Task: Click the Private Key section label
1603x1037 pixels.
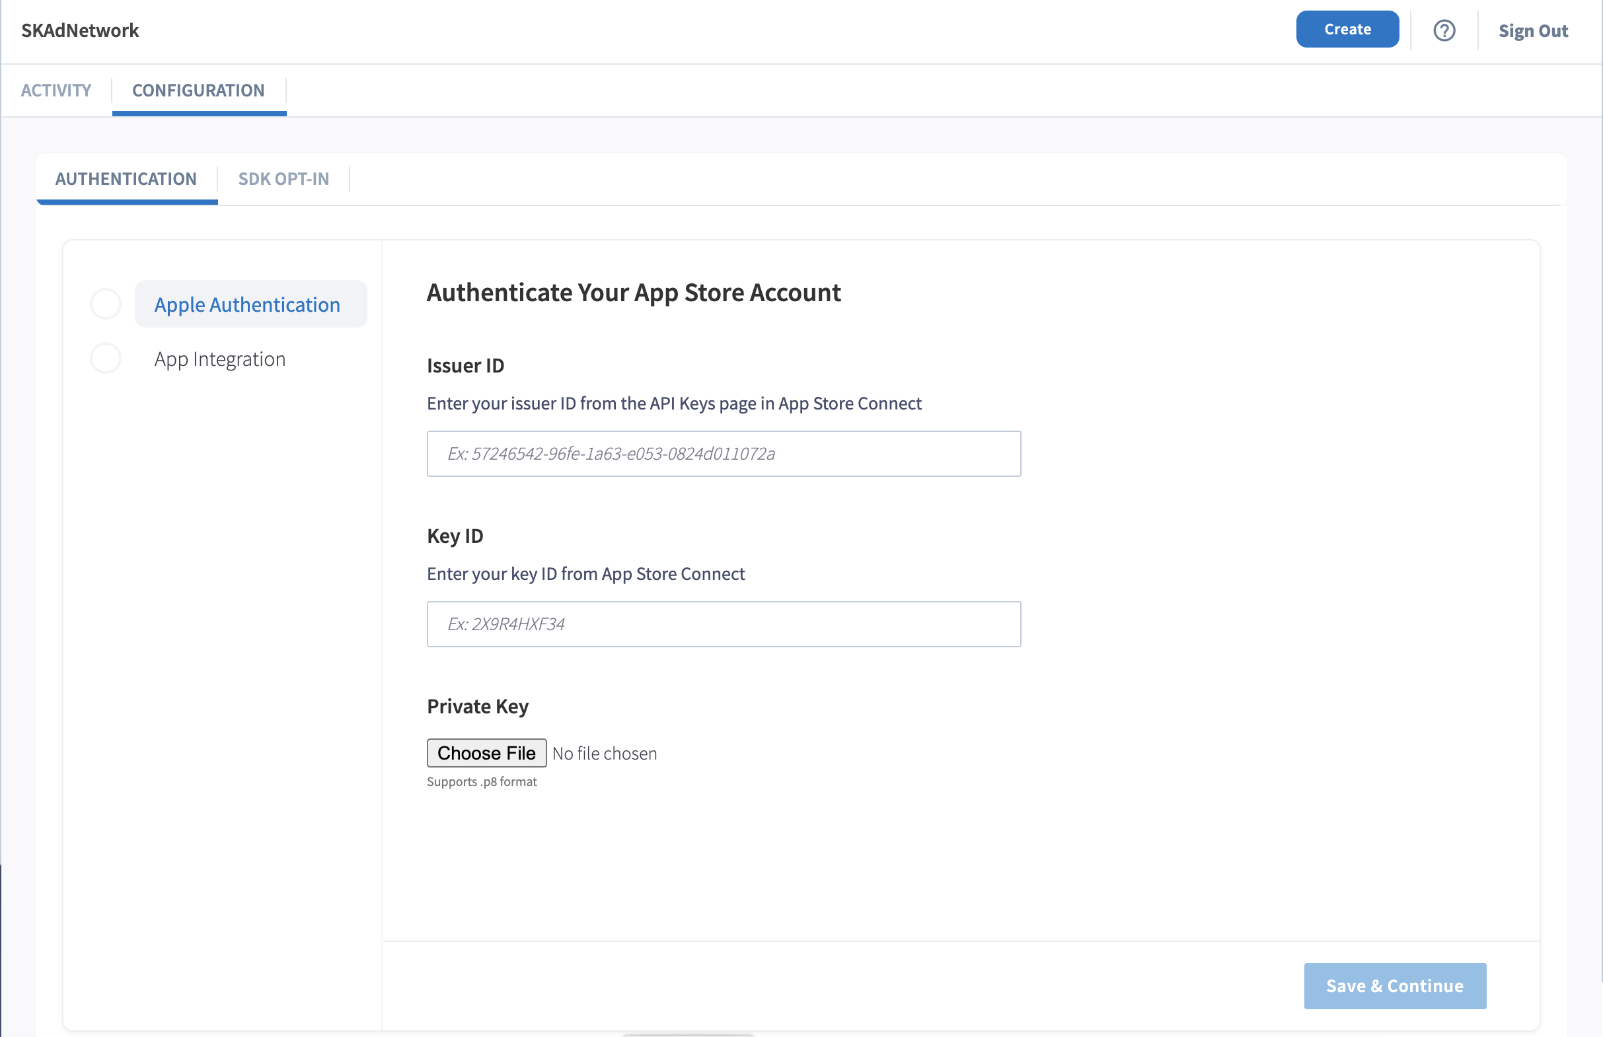Action: click(x=478, y=706)
